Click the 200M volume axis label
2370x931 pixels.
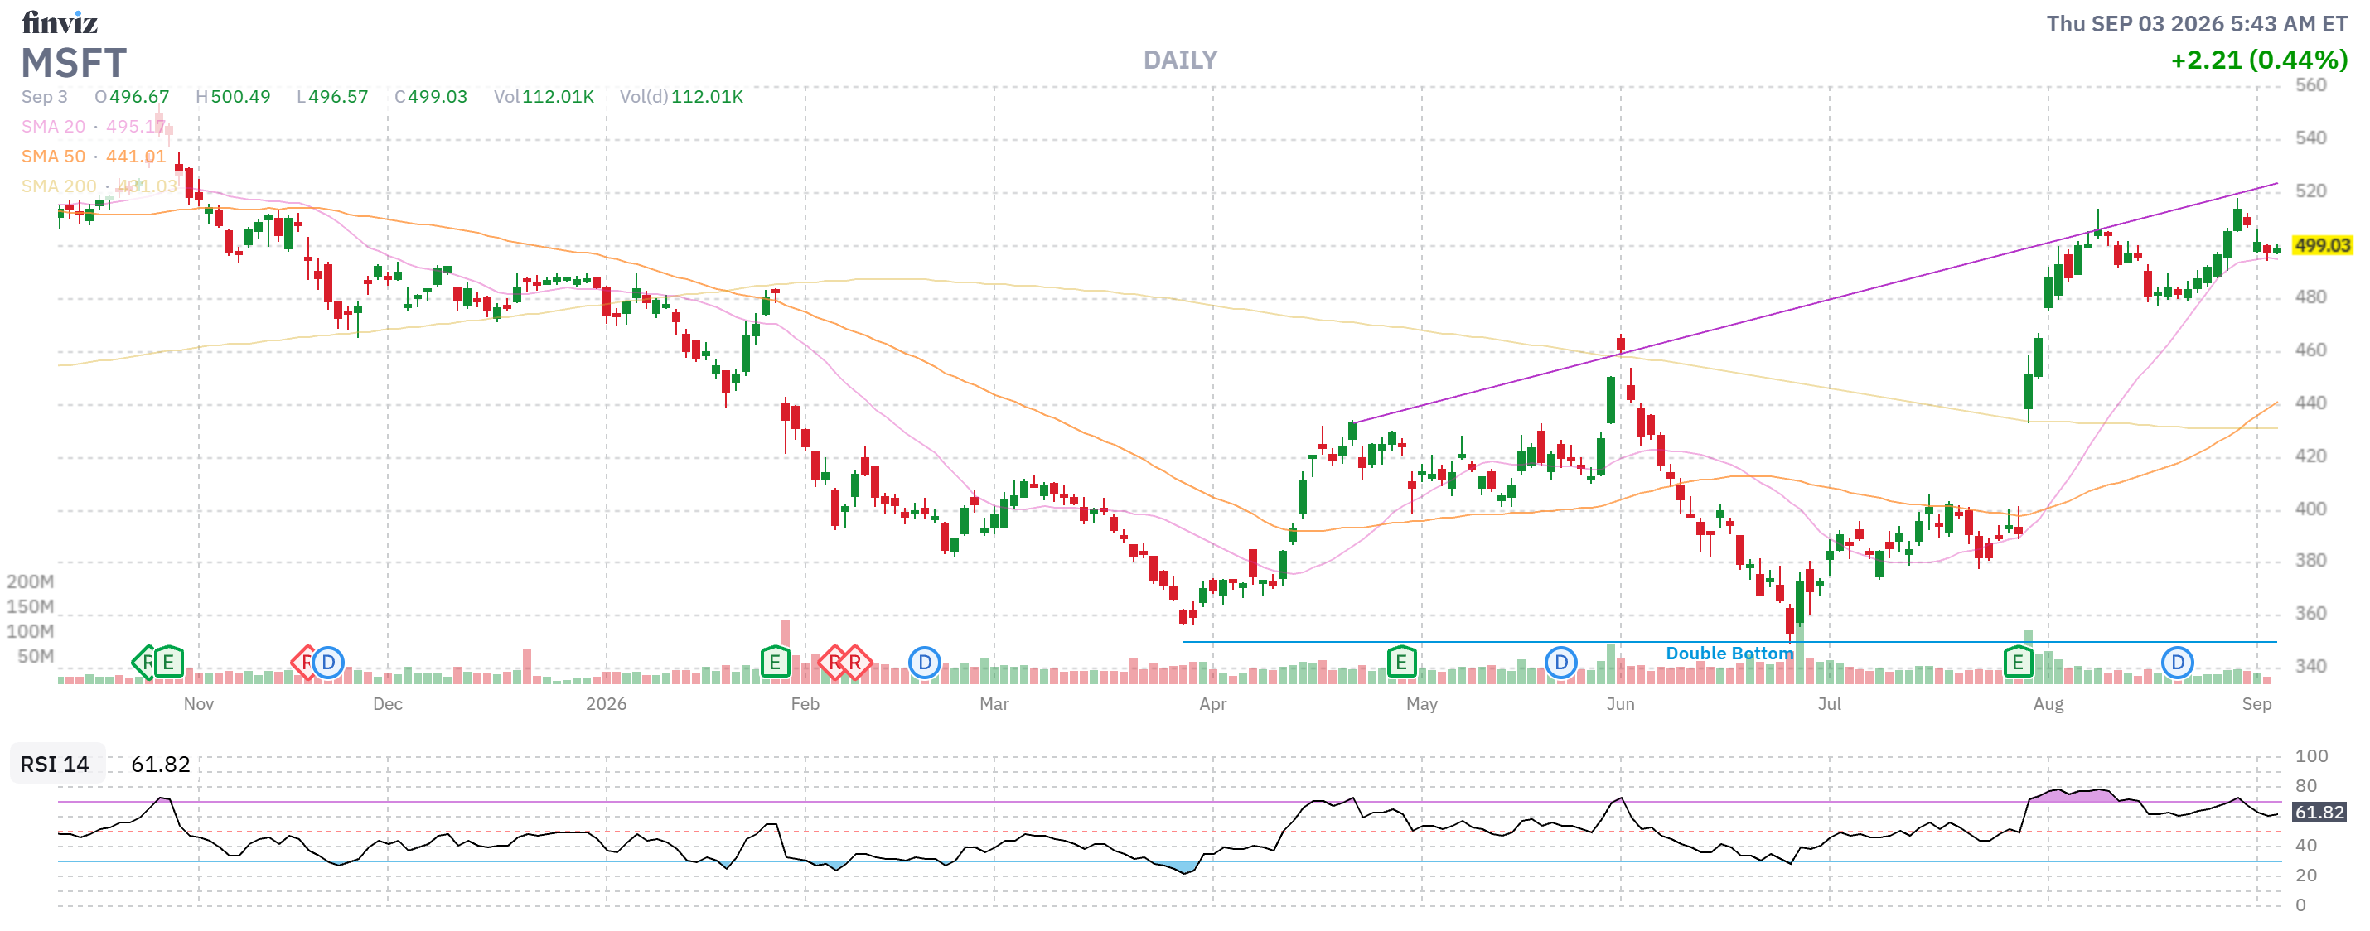click(31, 581)
